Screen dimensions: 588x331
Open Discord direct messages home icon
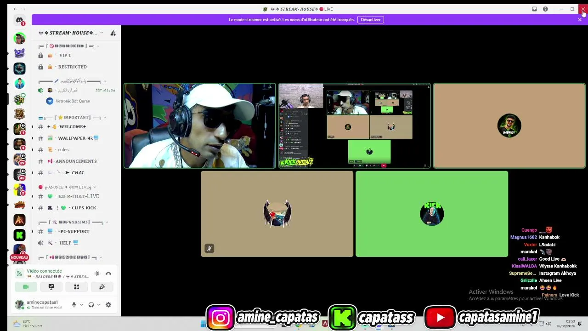coord(19,20)
